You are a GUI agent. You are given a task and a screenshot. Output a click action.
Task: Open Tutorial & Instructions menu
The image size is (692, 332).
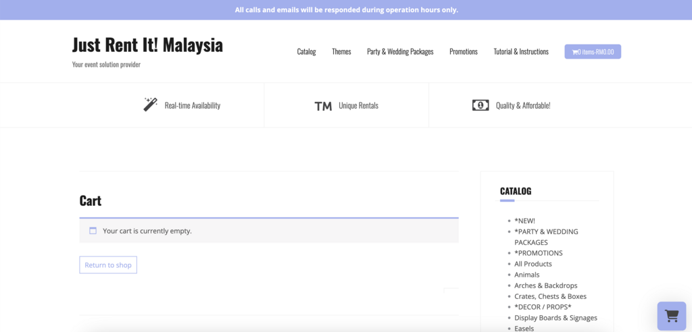(x=521, y=52)
